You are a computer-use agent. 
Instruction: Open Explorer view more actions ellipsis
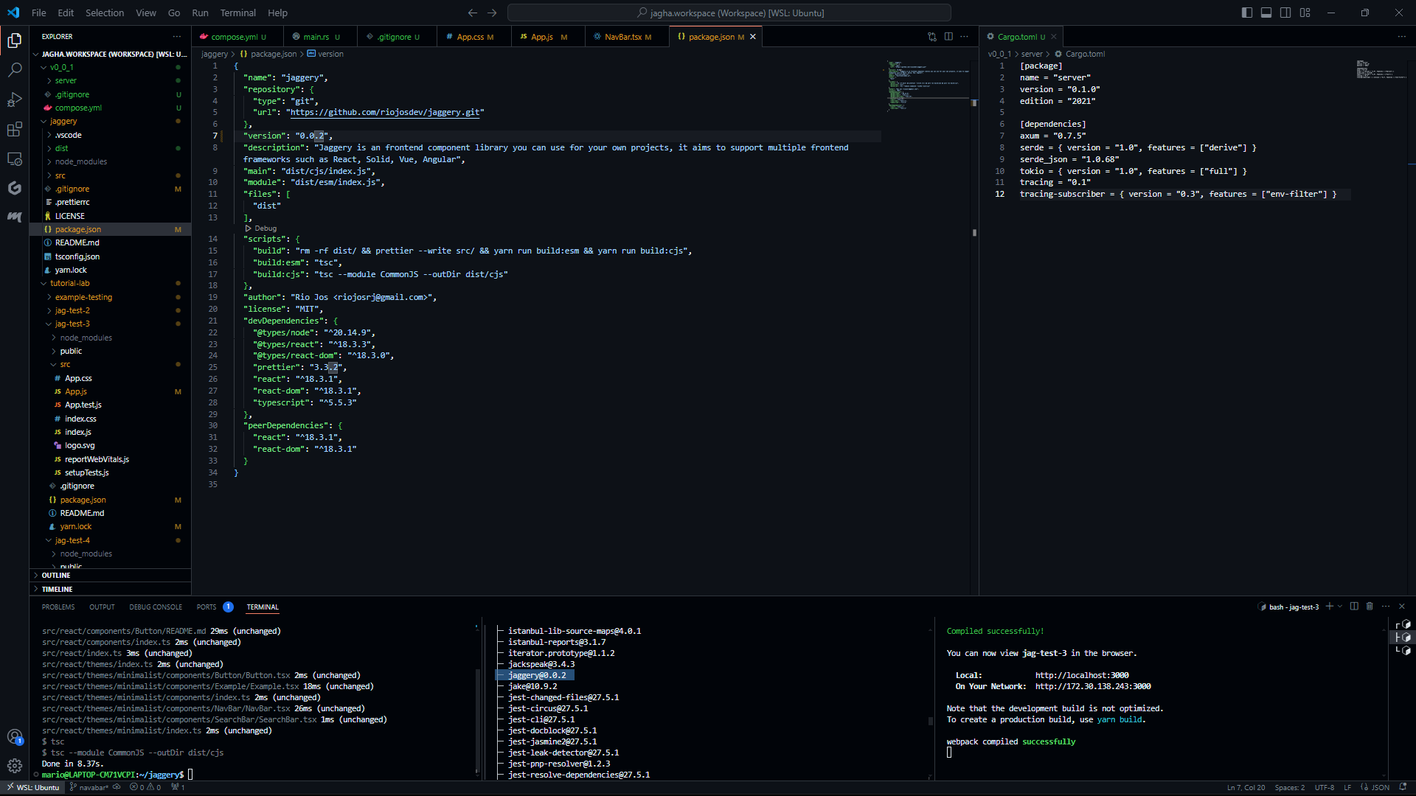(177, 37)
